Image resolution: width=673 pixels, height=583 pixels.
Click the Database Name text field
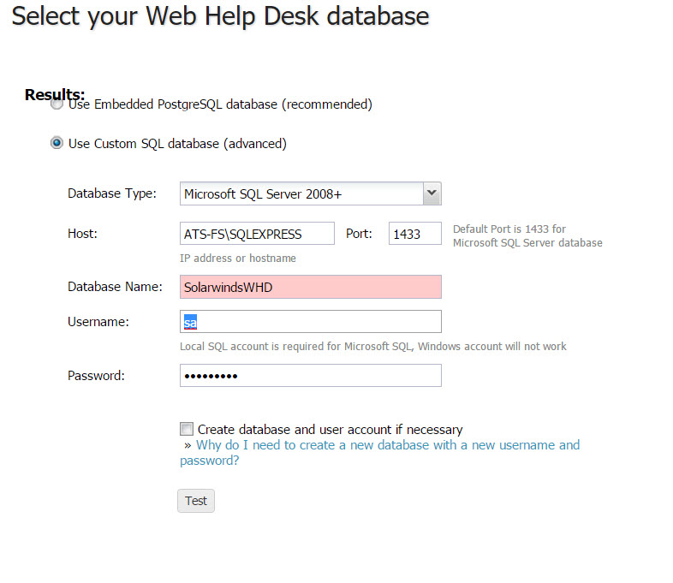coord(310,288)
